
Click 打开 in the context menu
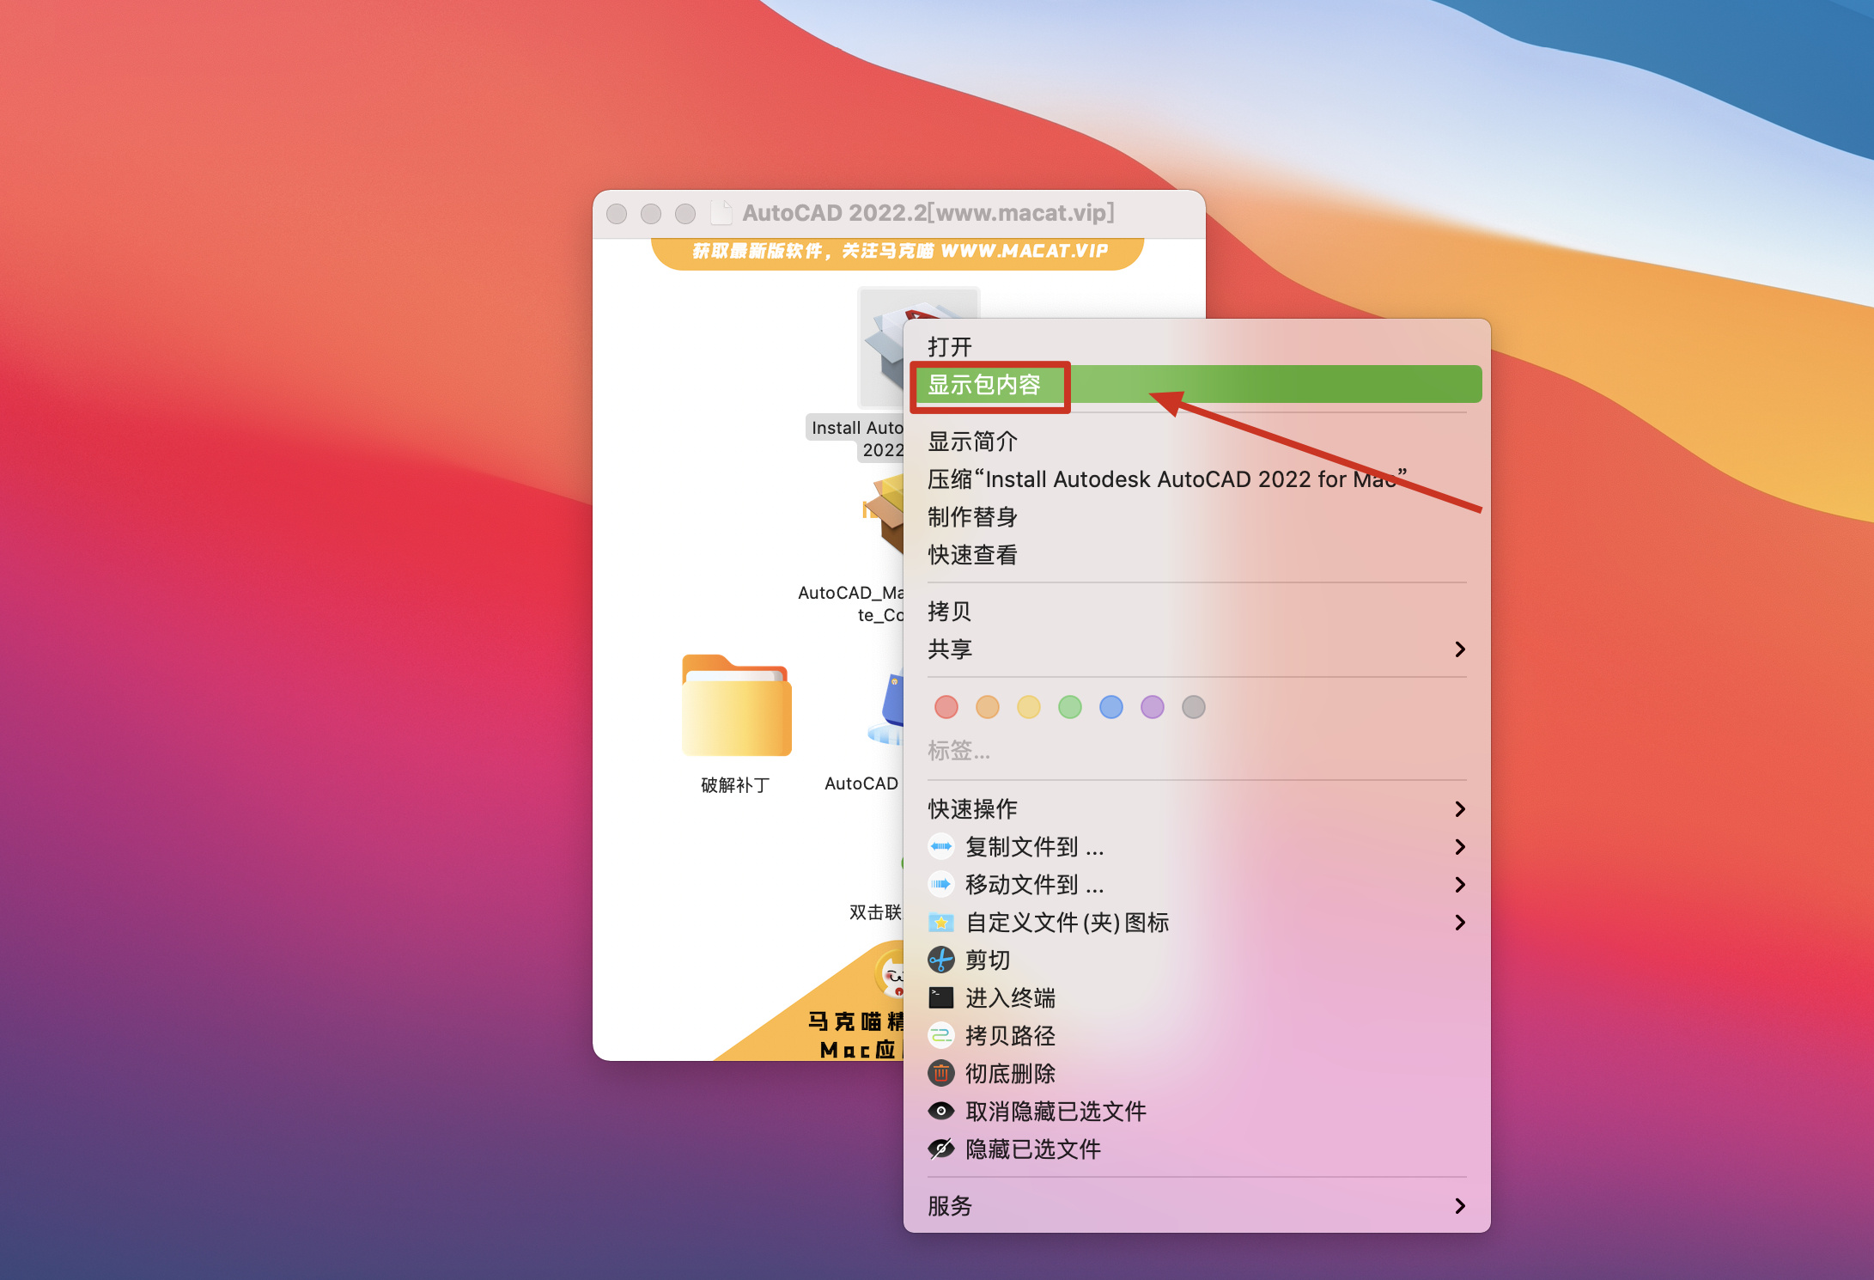(950, 347)
